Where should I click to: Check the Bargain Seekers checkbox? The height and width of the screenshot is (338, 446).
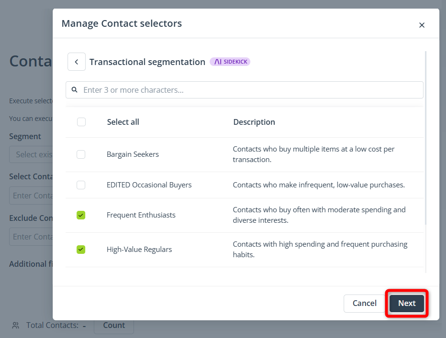(81, 154)
